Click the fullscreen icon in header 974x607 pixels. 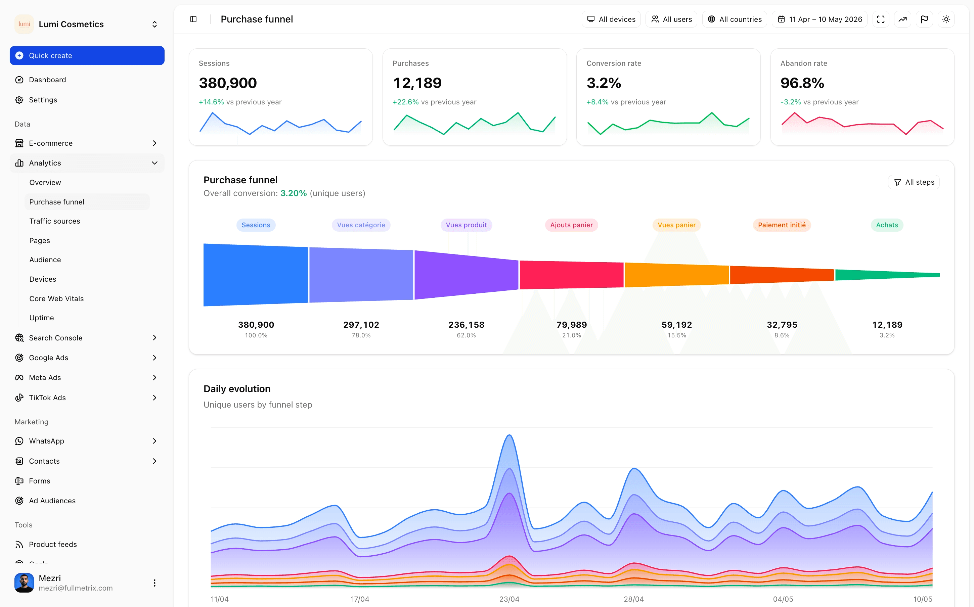pyautogui.click(x=880, y=19)
